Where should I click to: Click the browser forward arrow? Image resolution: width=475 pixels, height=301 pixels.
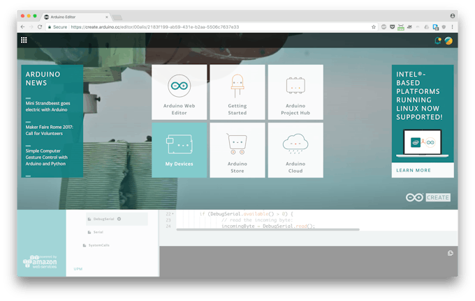pyautogui.click(x=31, y=27)
